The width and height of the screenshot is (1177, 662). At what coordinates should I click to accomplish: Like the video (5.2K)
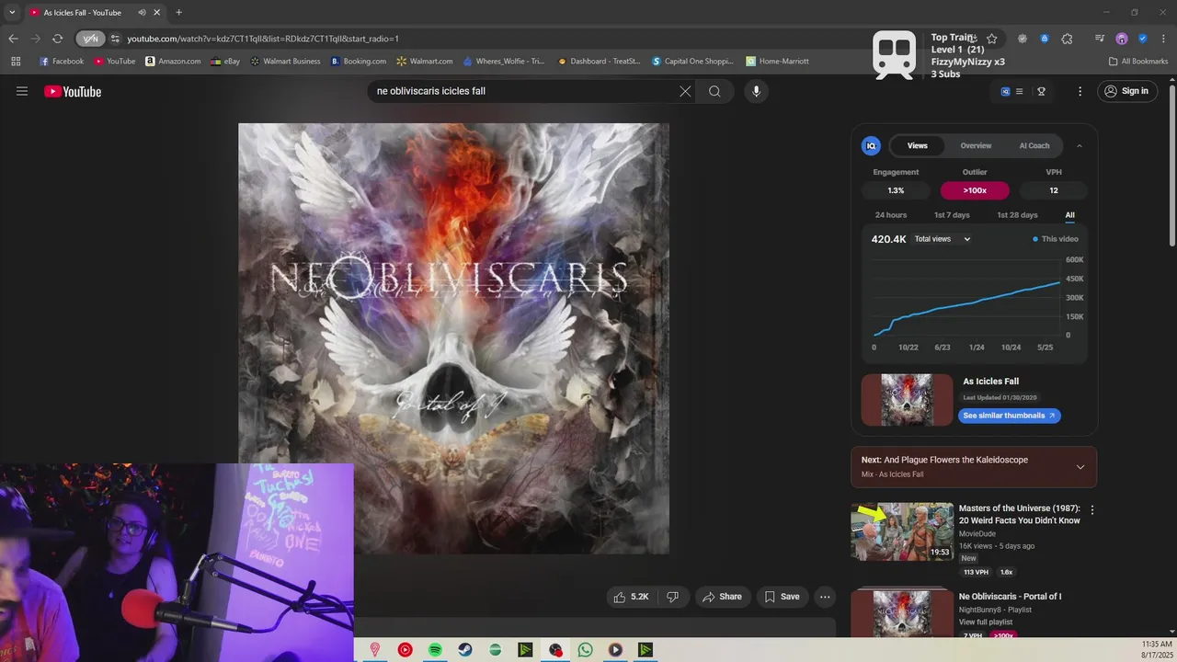coord(632,597)
